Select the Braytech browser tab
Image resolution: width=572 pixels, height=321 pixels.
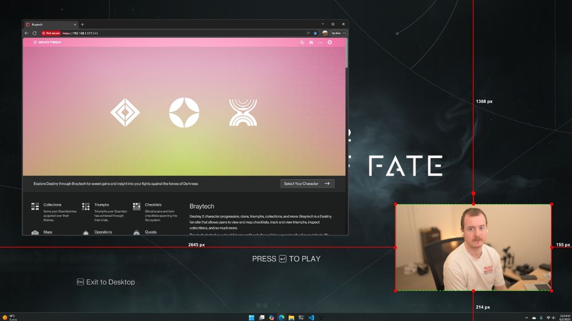(x=51, y=25)
